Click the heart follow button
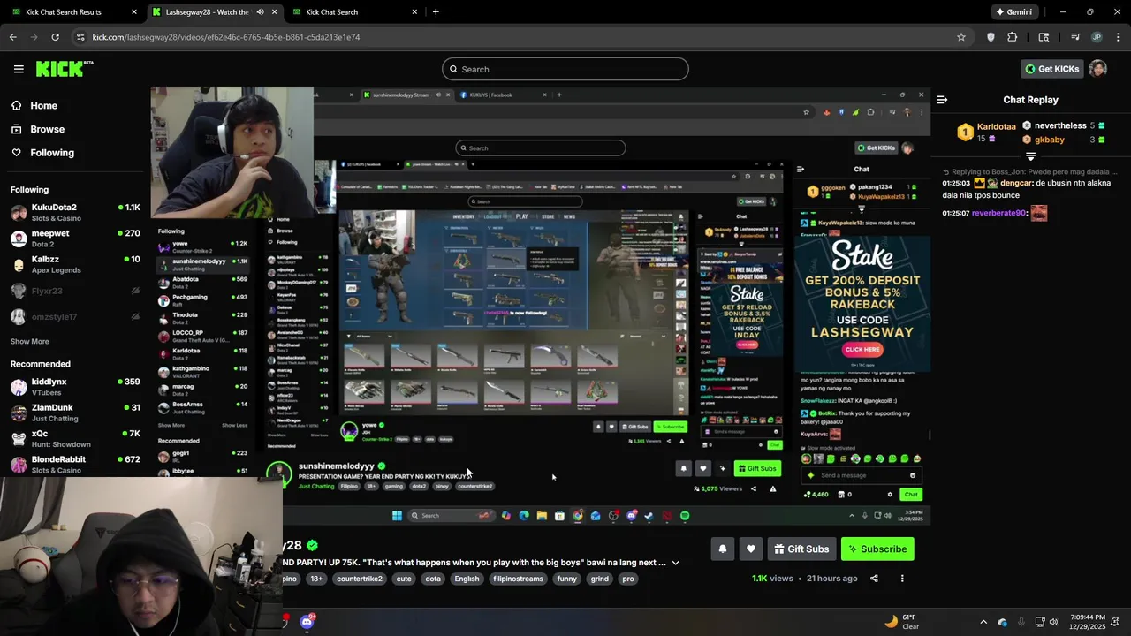 point(750,549)
